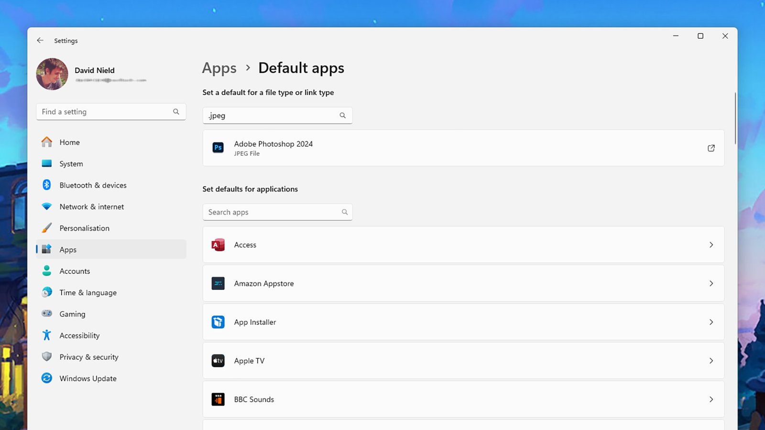Click the Home house icon in the sidebar
The height and width of the screenshot is (430, 765).
(x=47, y=142)
